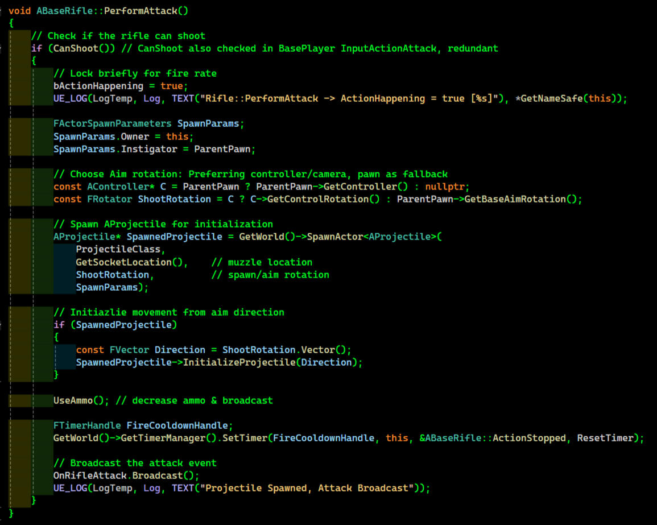This screenshot has height=525, width=657.
Task: Click the "AController*" type
Action: click(121, 187)
